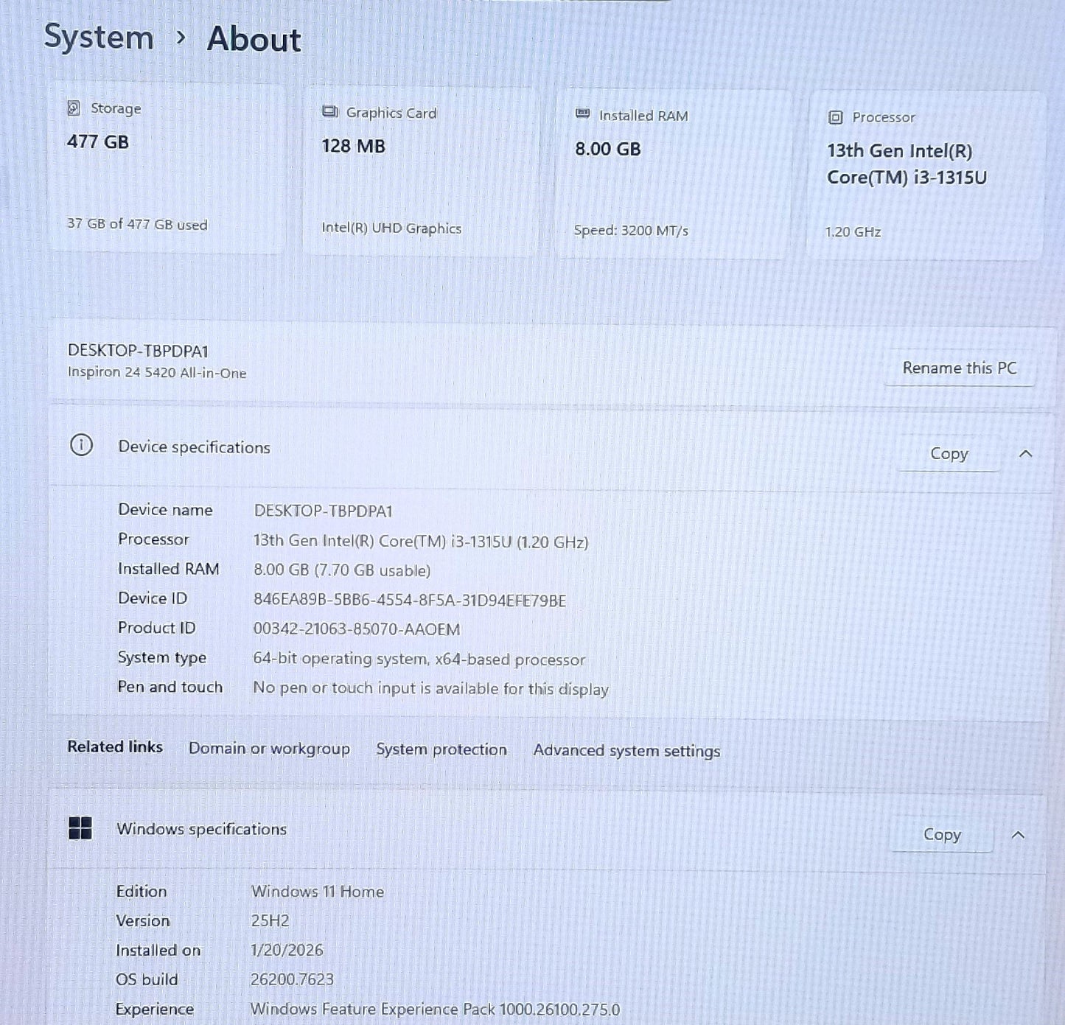
Task: Click the Storage drive icon
Action: pyautogui.click(x=74, y=108)
